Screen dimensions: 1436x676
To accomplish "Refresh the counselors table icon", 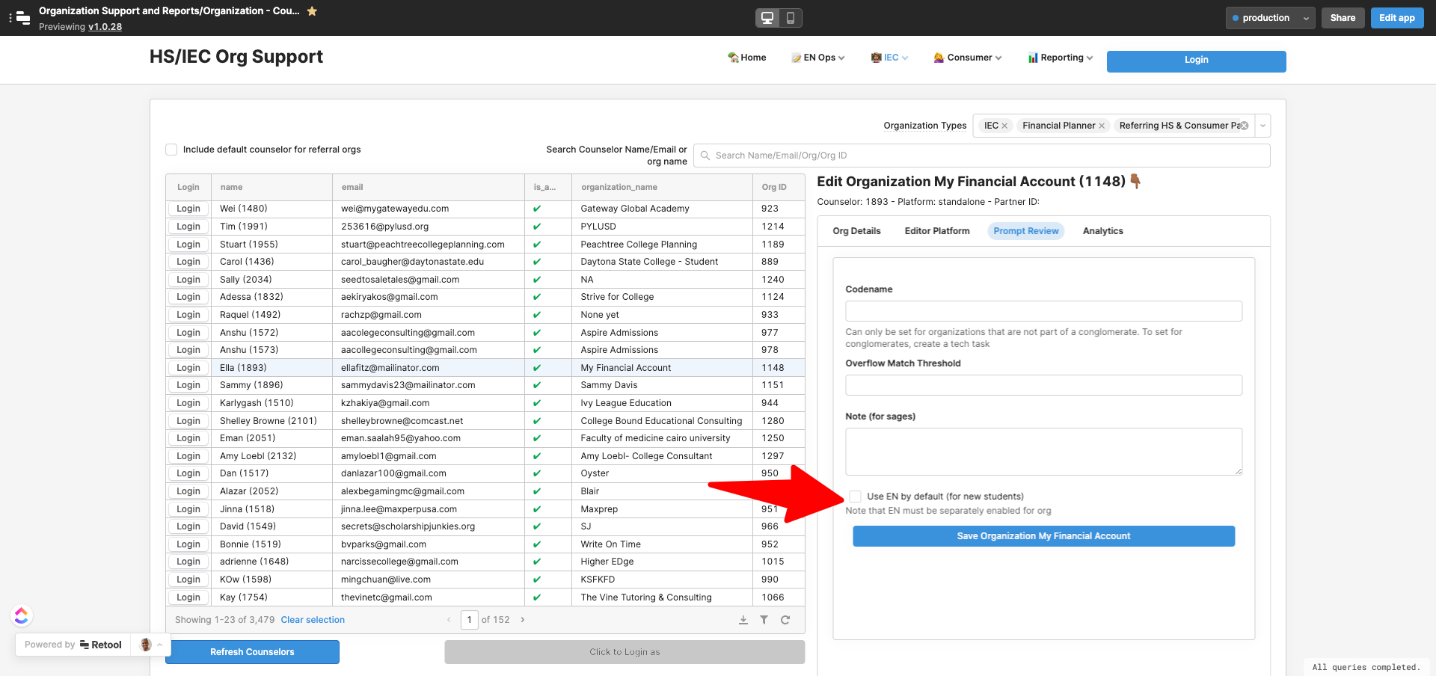I will pos(785,620).
